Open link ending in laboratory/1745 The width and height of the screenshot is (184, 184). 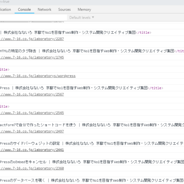32,58
